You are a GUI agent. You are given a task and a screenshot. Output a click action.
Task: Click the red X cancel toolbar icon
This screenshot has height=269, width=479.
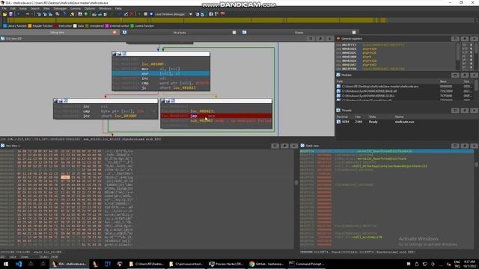point(132,14)
